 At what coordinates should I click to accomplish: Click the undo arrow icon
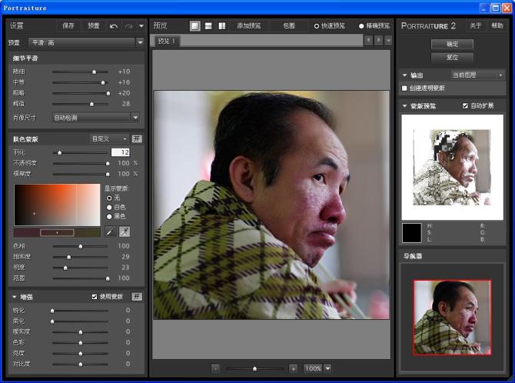pyautogui.click(x=114, y=26)
